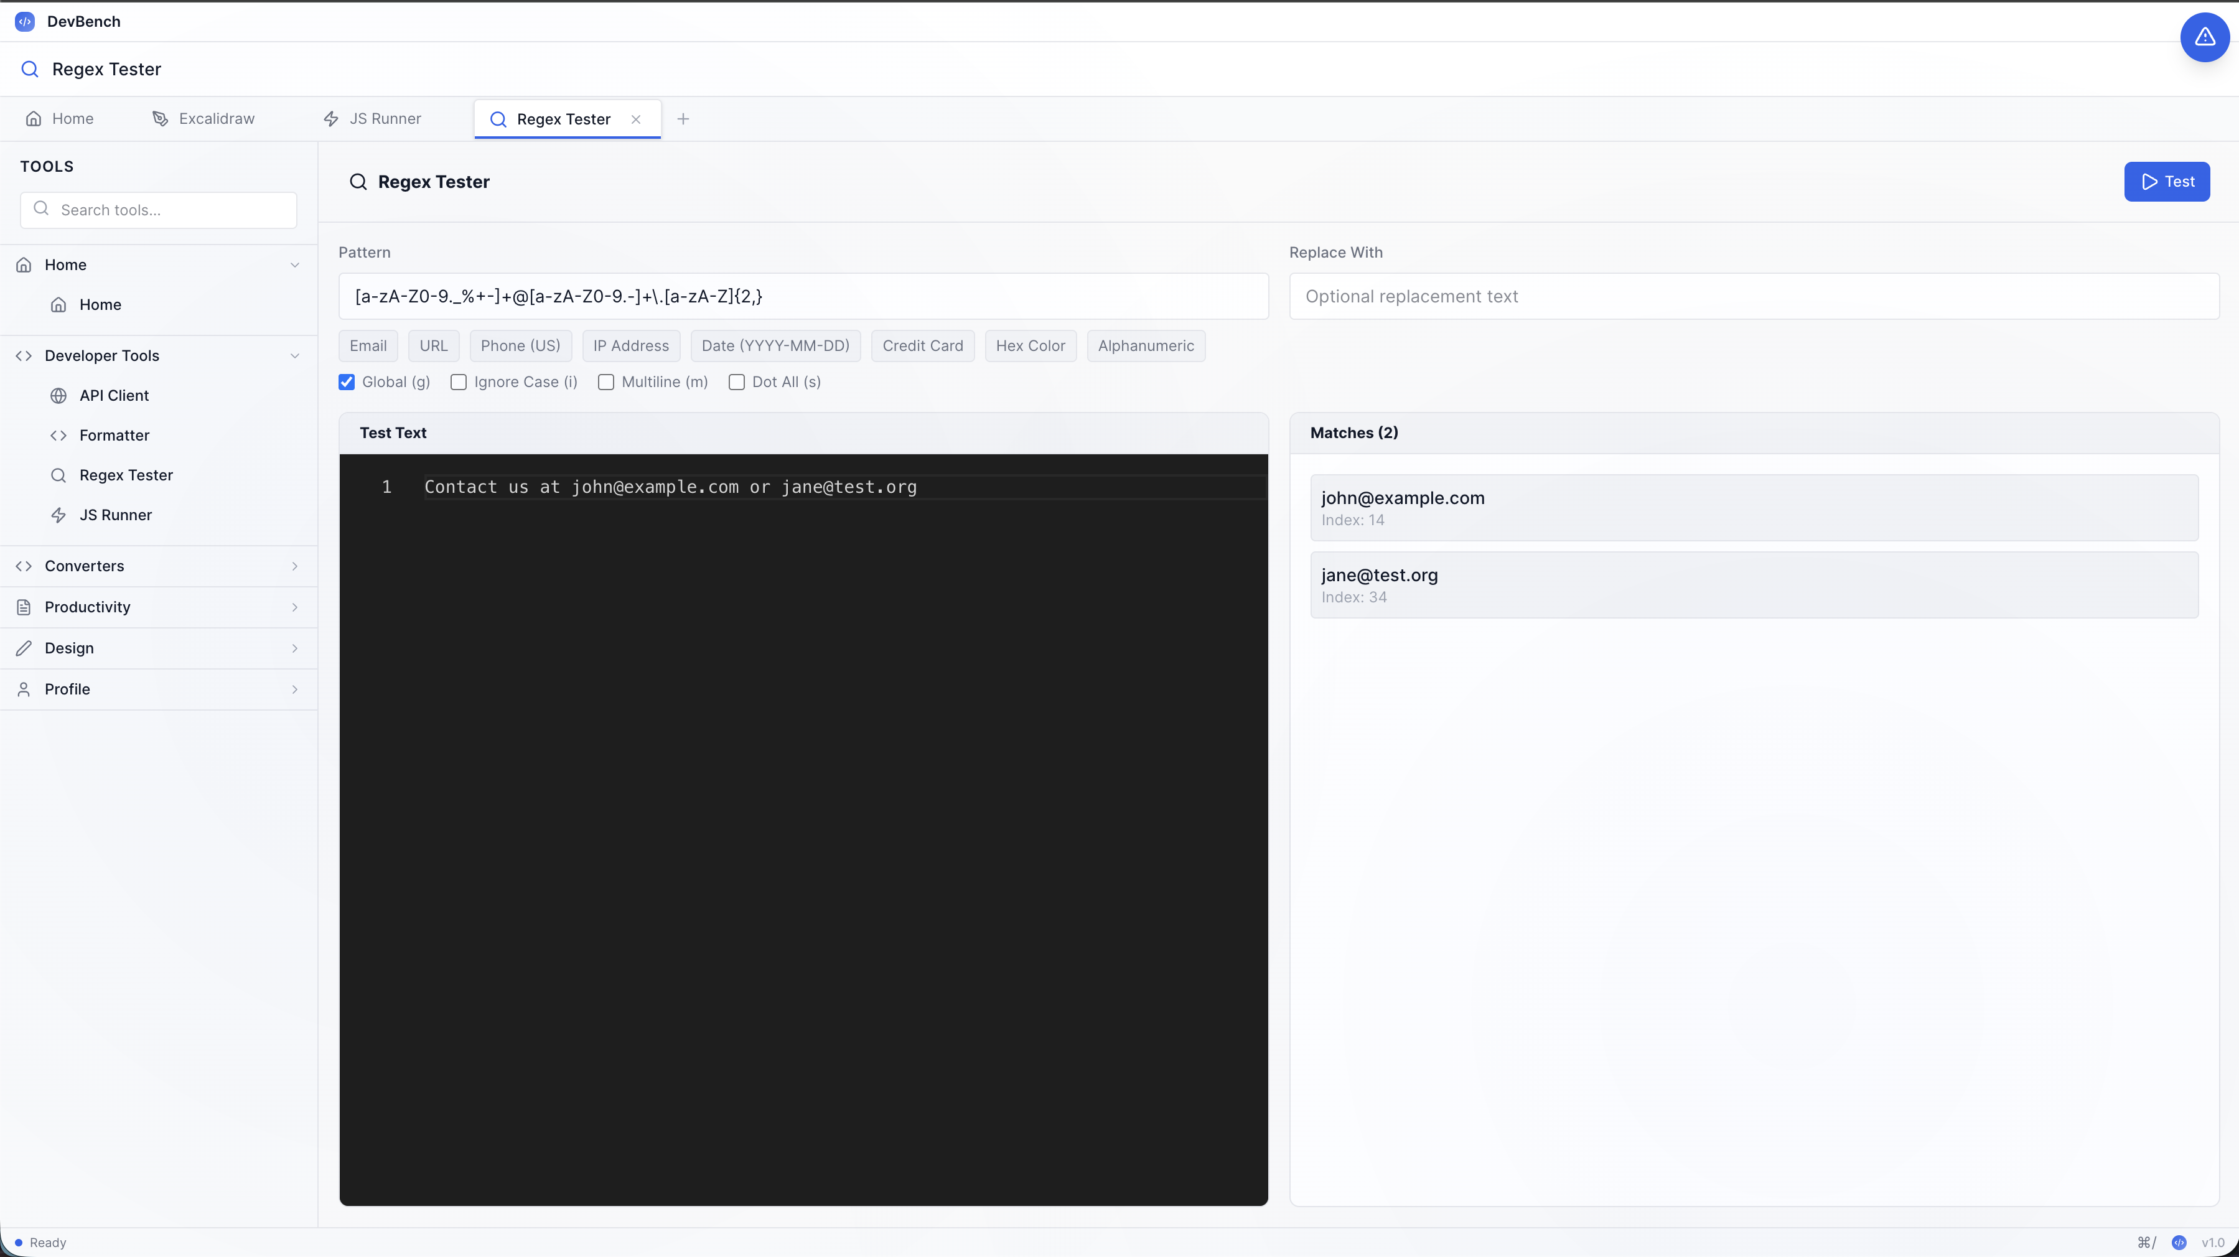
Task: Open the JS Runner from the sidebar
Action: (x=115, y=515)
